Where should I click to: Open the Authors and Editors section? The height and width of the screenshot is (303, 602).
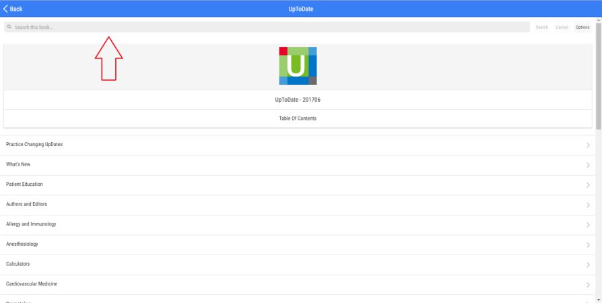coord(298,205)
